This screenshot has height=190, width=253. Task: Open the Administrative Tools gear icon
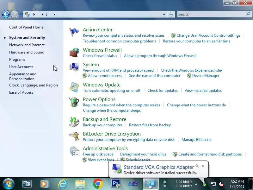coord(74,151)
